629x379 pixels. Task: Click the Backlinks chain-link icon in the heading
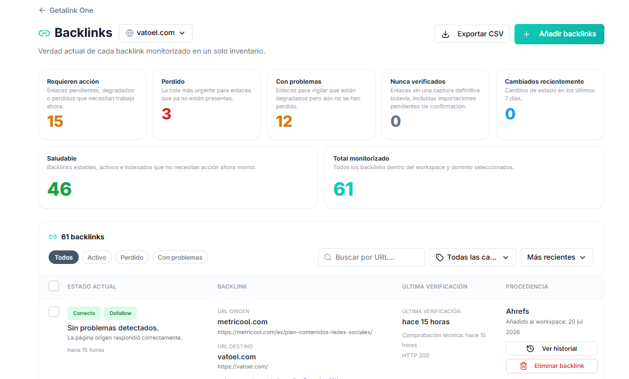coord(44,33)
